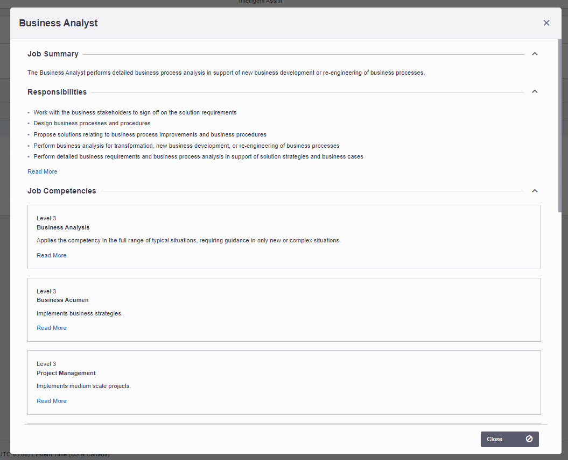Click 'Implements business strategies.' text
This screenshot has width=568, height=460.
(80, 313)
